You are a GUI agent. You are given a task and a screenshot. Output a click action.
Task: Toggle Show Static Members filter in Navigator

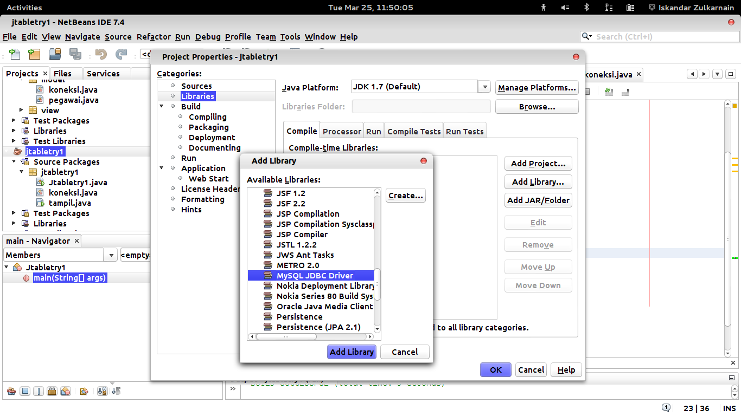point(39,391)
